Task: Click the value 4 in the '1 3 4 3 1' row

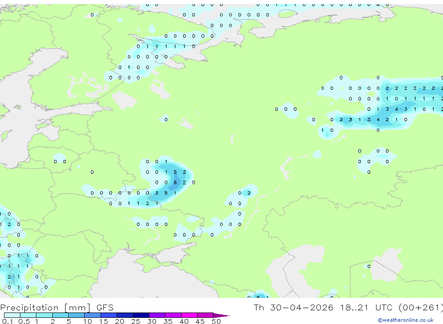Action: point(396,109)
